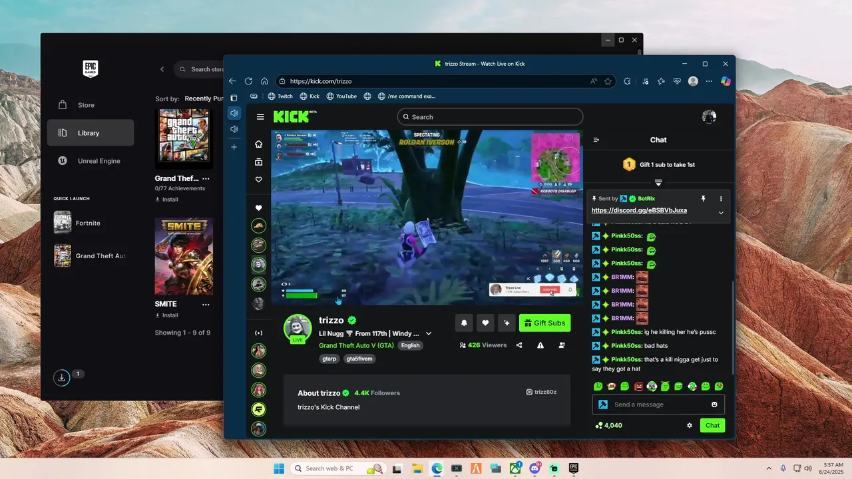Open Xbox app from the taskbar

515,468
